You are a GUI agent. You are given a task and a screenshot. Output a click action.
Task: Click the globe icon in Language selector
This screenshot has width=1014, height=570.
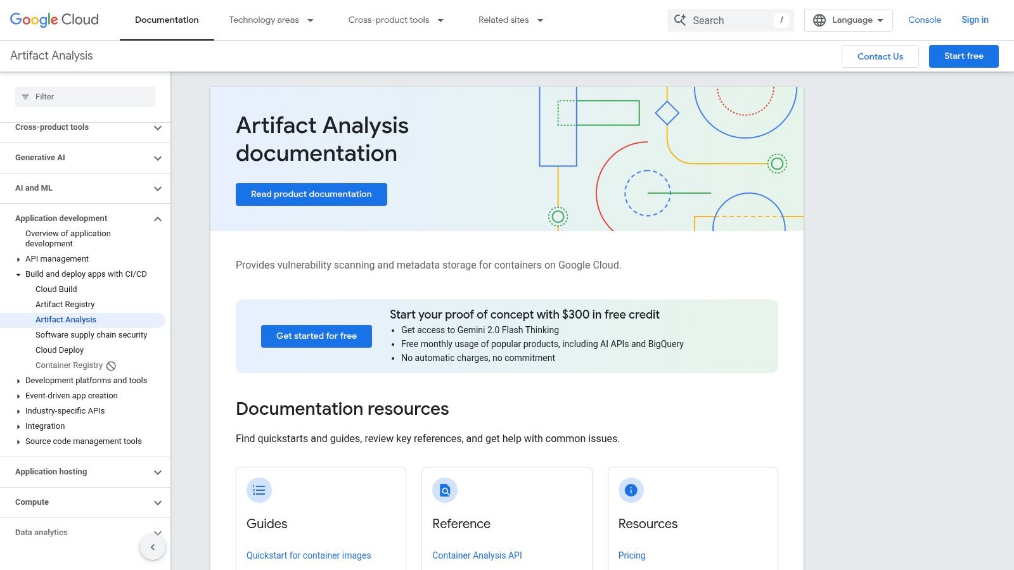(x=819, y=20)
